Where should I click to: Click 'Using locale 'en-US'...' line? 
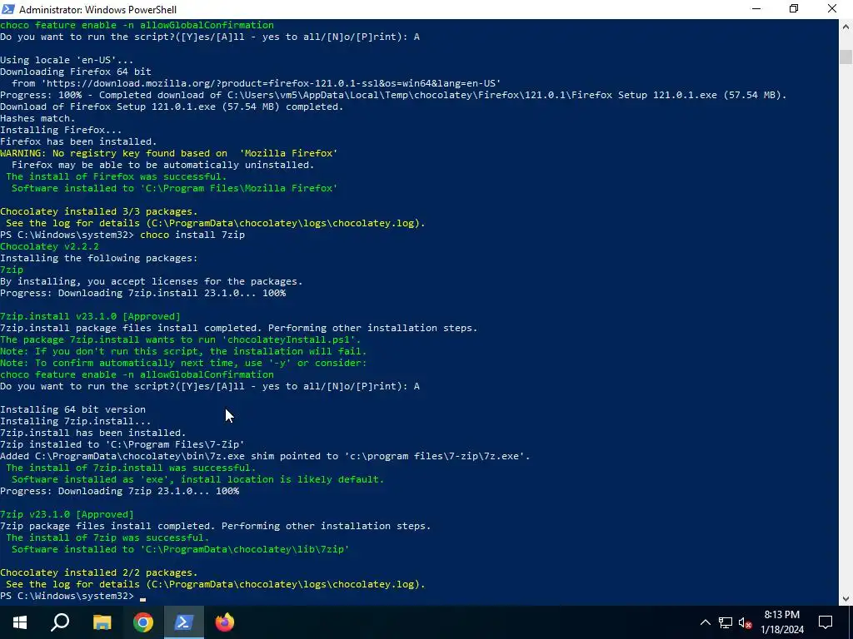pos(67,60)
